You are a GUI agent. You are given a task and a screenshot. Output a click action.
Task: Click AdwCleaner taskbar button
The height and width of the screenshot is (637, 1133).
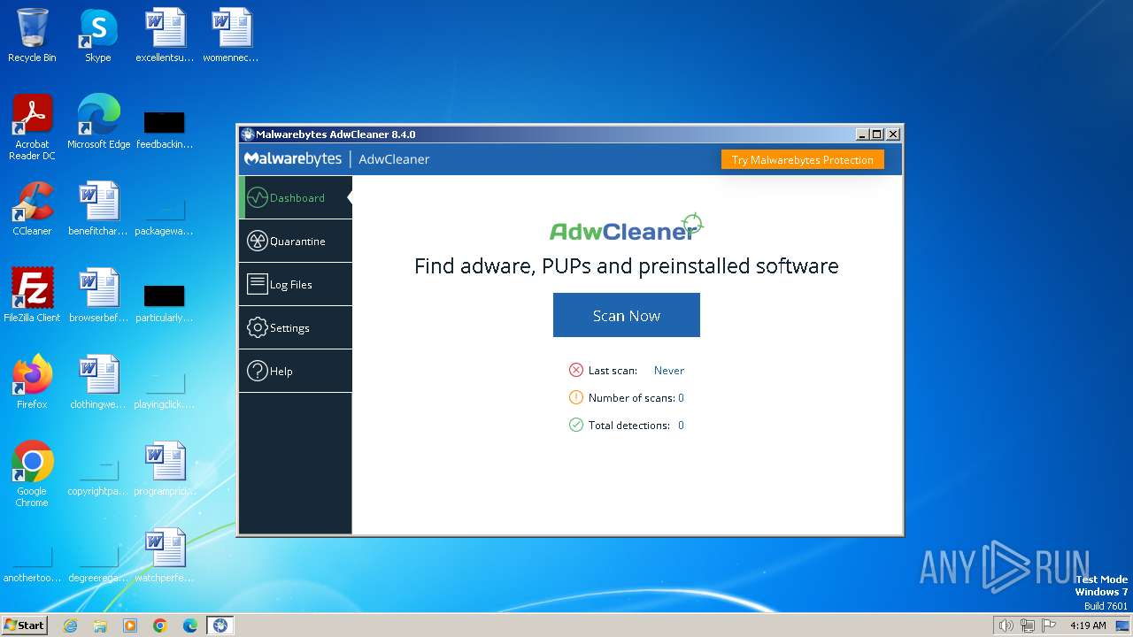tap(220, 625)
